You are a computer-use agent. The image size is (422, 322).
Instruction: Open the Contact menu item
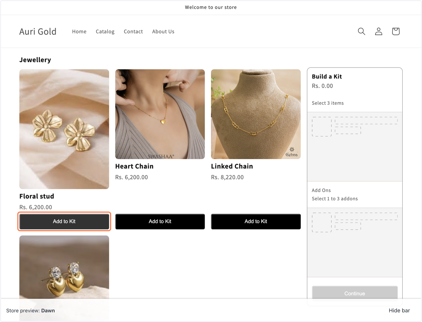click(x=133, y=31)
